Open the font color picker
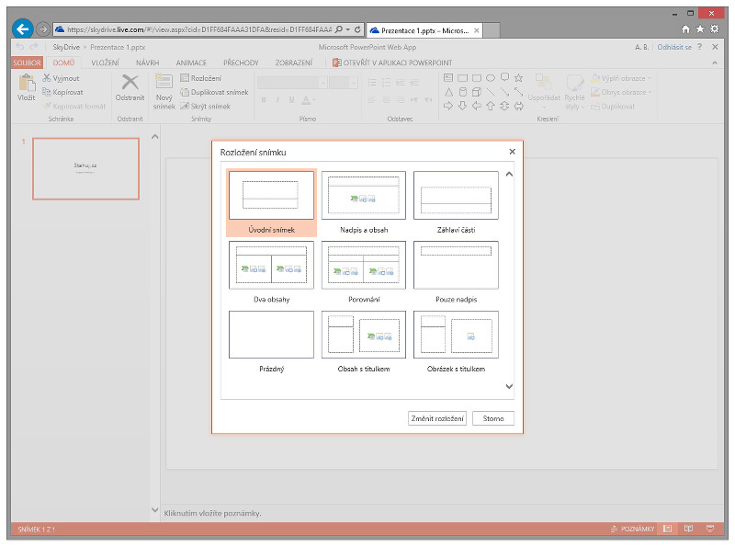735x547 pixels. [307, 99]
